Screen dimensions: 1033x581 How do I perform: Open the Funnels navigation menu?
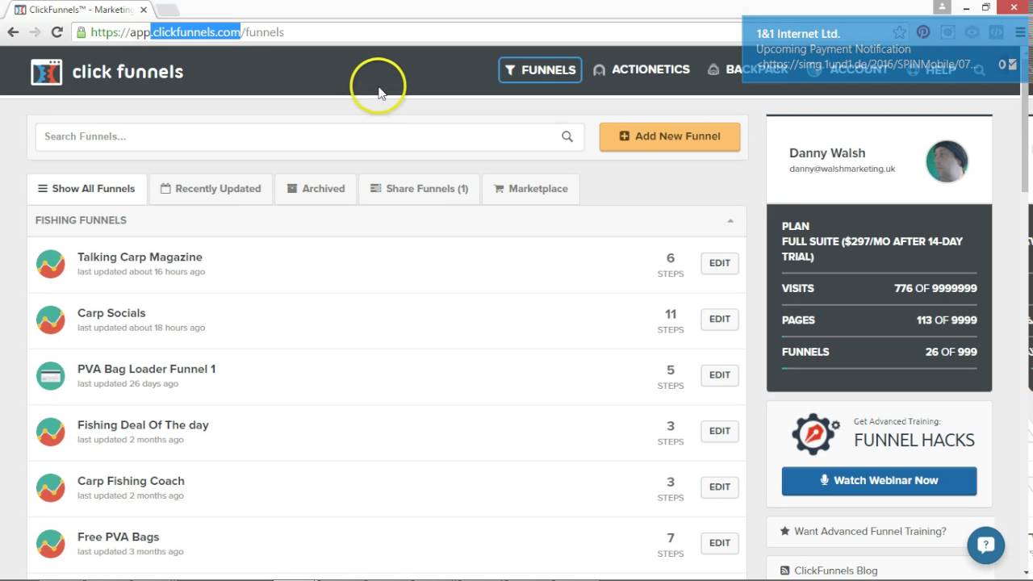click(x=540, y=70)
